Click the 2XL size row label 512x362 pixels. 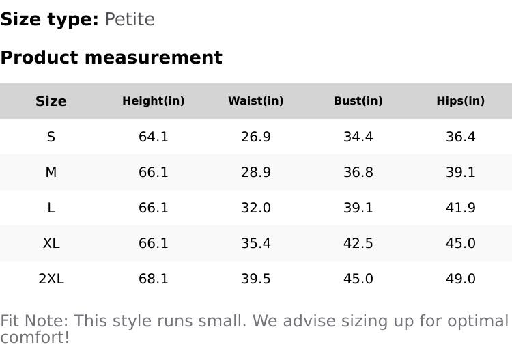click(51, 279)
